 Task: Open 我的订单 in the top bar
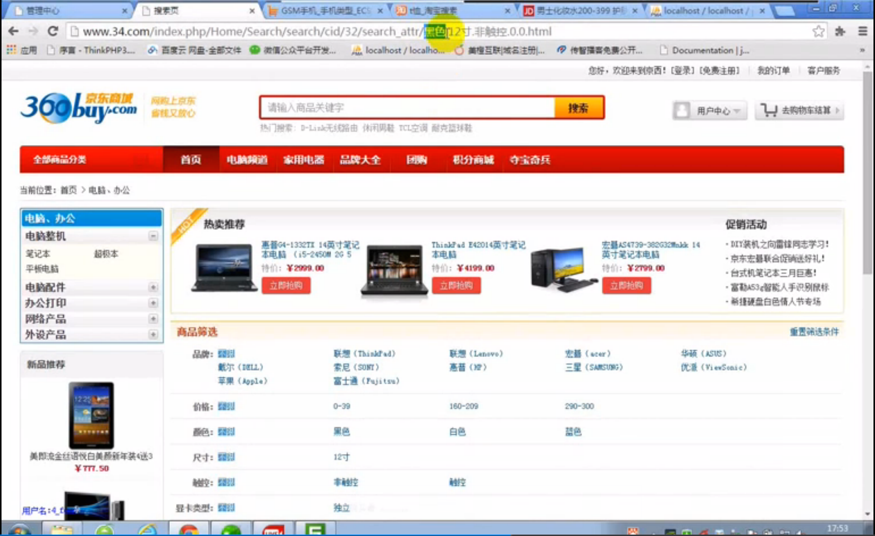(773, 71)
